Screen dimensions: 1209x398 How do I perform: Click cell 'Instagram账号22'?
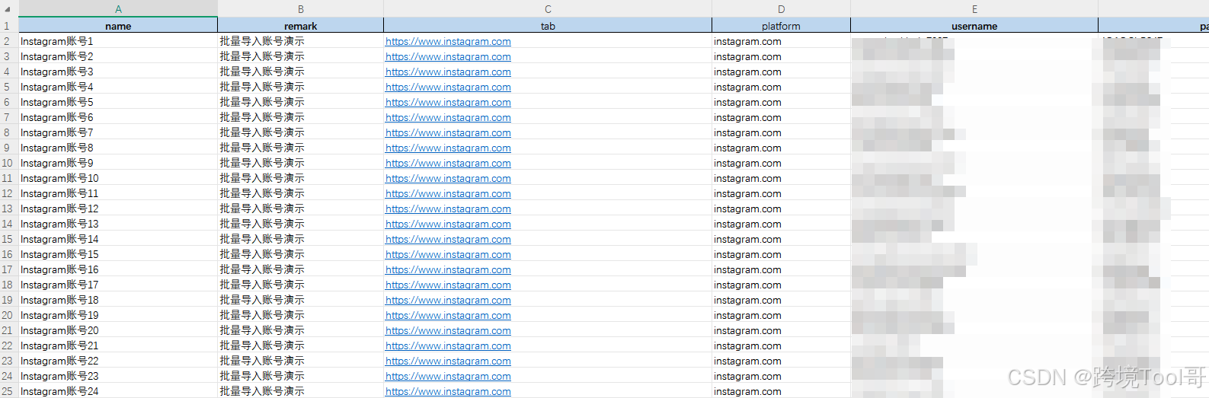118,361
